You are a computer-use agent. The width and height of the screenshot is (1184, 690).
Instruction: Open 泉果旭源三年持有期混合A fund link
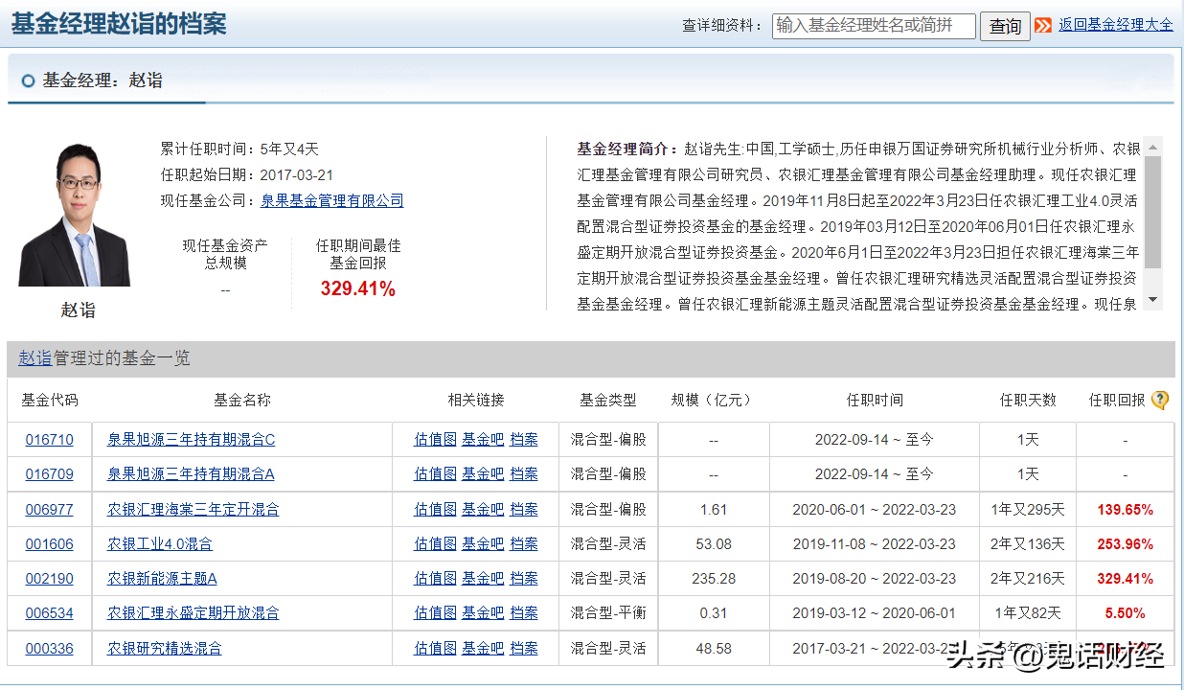tap(191, 474)
